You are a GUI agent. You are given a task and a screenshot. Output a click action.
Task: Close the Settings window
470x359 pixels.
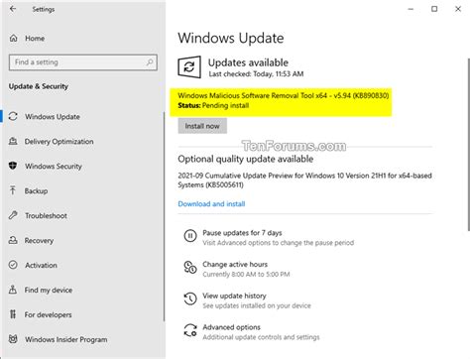tap(458, 9)
